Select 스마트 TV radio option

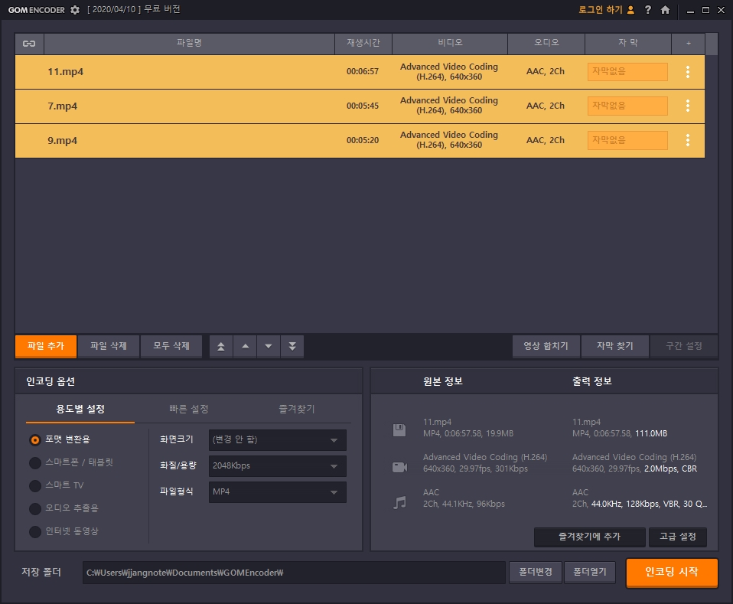(35, 485)
